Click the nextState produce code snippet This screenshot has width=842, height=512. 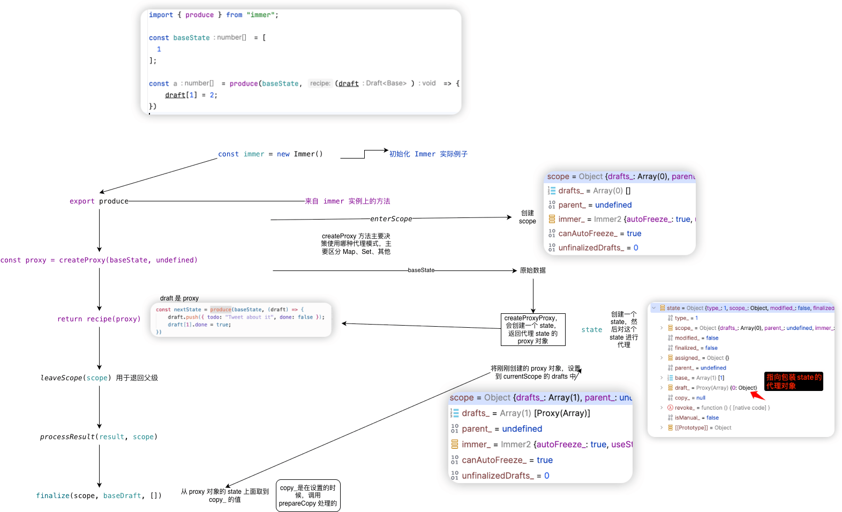tap(240, 320)
